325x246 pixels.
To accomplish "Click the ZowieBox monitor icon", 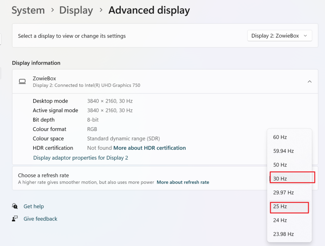I will click(x=22, y=81).
